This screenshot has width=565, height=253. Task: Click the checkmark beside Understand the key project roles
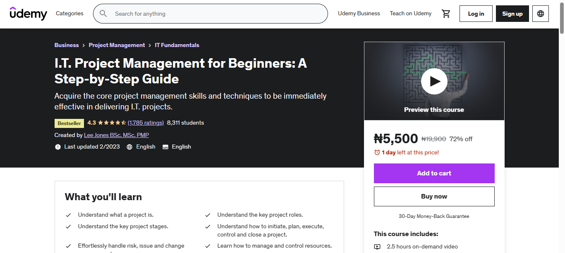pyautogui.click(x=208, y=215)
